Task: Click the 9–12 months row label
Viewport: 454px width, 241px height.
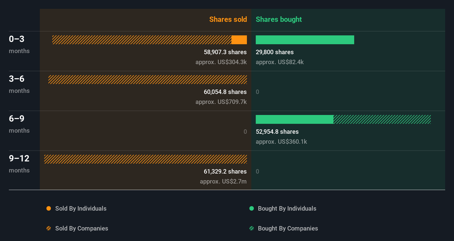Action: (19, 164)
